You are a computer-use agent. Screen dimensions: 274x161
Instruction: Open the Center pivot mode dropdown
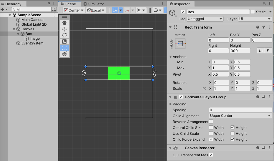pyautogui.click(x=74, y=10)
